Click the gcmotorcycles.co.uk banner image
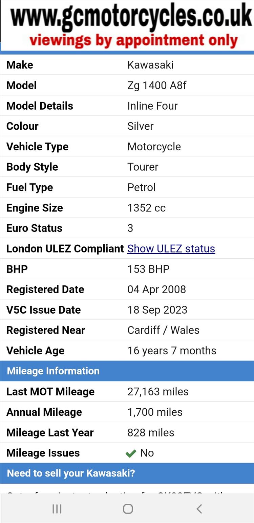254x523 pixels. point(127,25)
